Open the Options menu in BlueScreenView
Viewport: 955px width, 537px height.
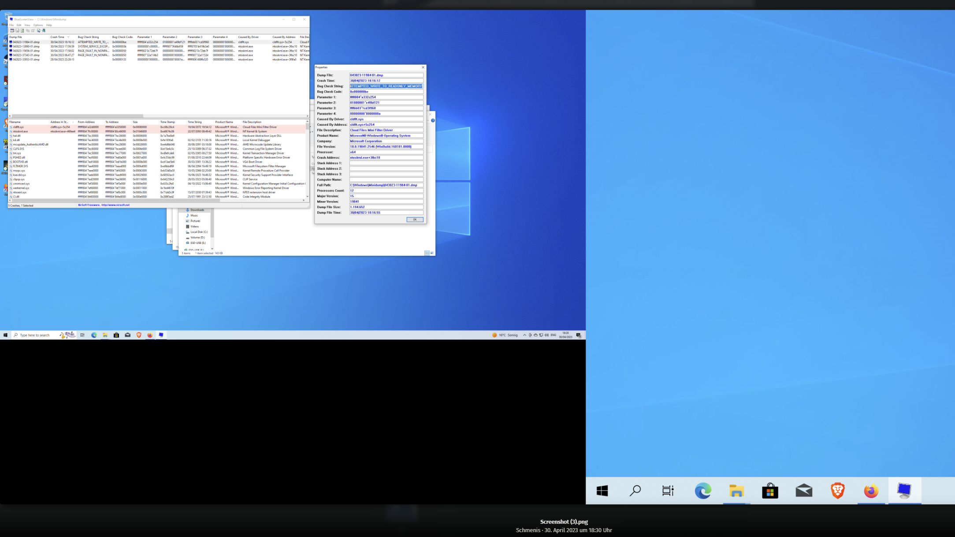(x=38, y=25)
